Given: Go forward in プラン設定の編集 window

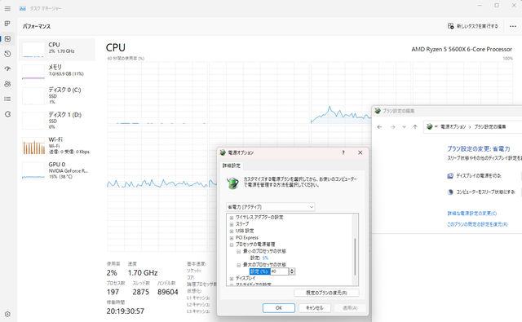Looking at the screenshot, I should (392, 126).
